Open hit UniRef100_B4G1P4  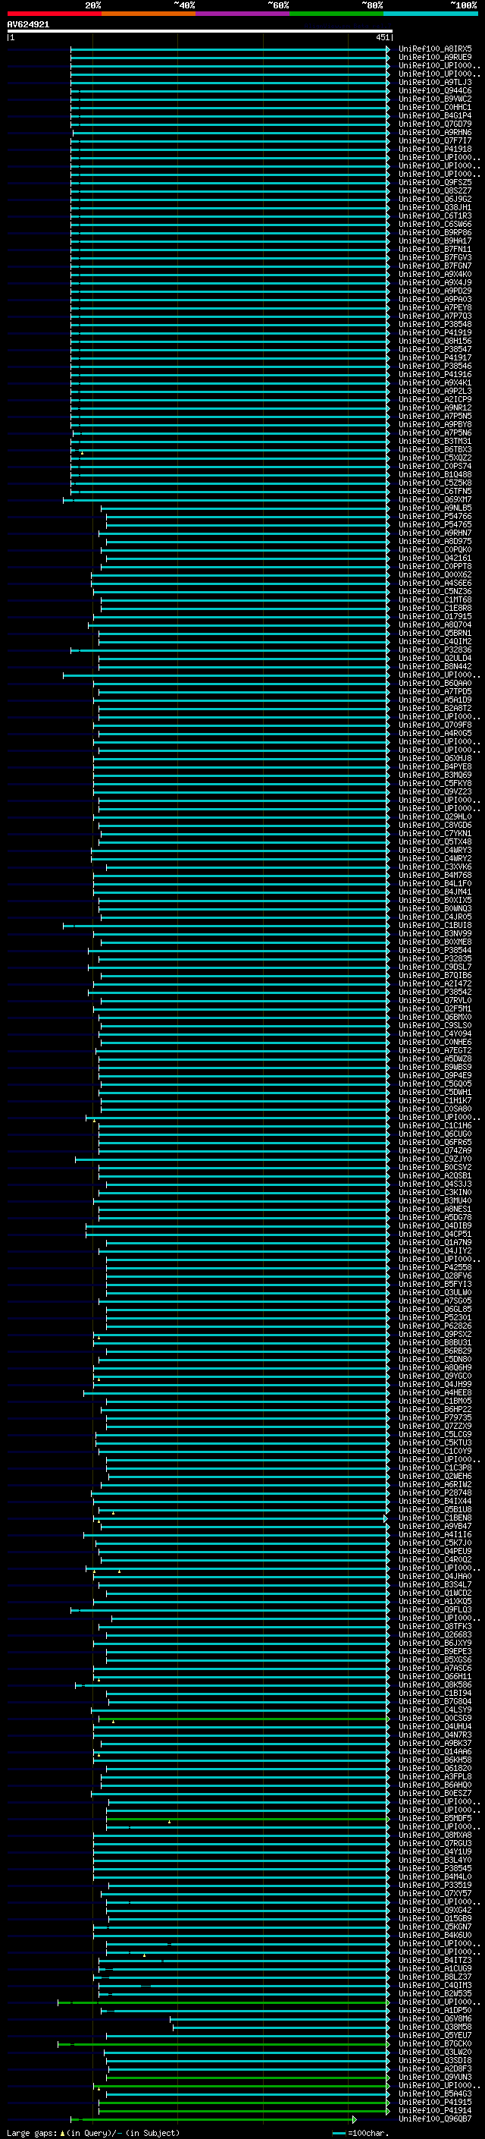point(435,115)
